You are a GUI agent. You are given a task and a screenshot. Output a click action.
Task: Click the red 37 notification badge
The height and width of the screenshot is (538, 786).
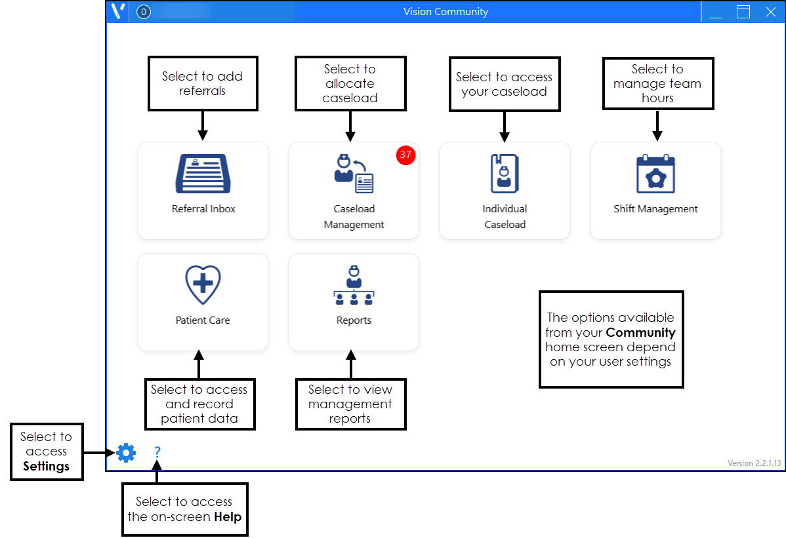coord(405,155)
